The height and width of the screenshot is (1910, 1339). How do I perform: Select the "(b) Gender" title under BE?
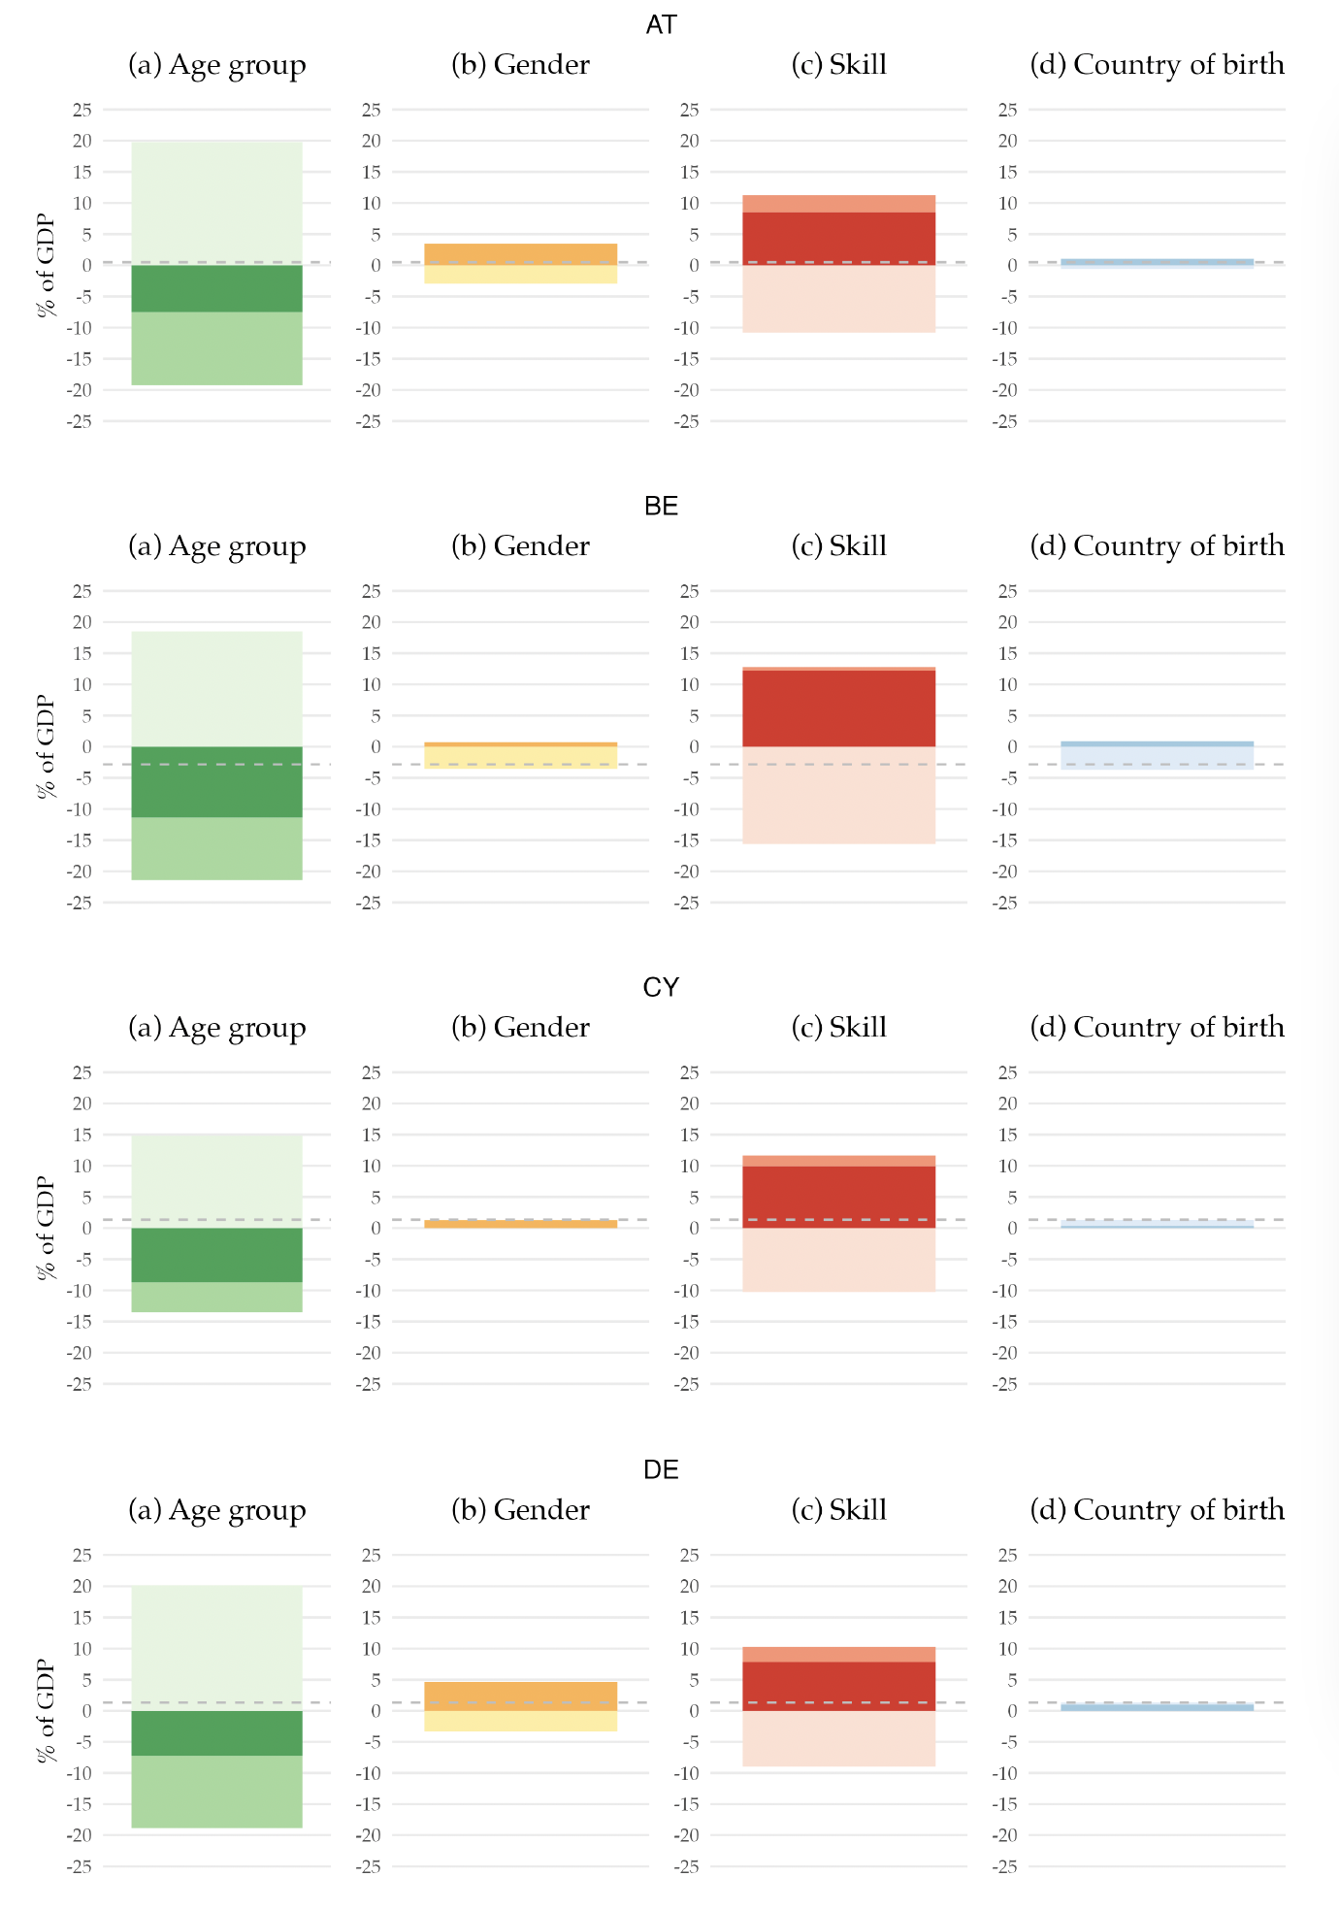point(520,546)
